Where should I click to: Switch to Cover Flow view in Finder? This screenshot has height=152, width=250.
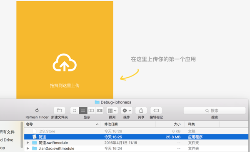pos(100,110)
